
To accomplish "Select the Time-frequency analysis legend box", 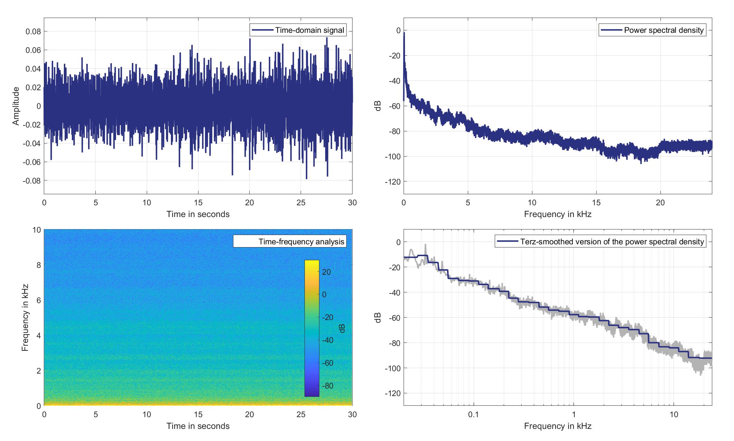I will [x=289, y=241].
